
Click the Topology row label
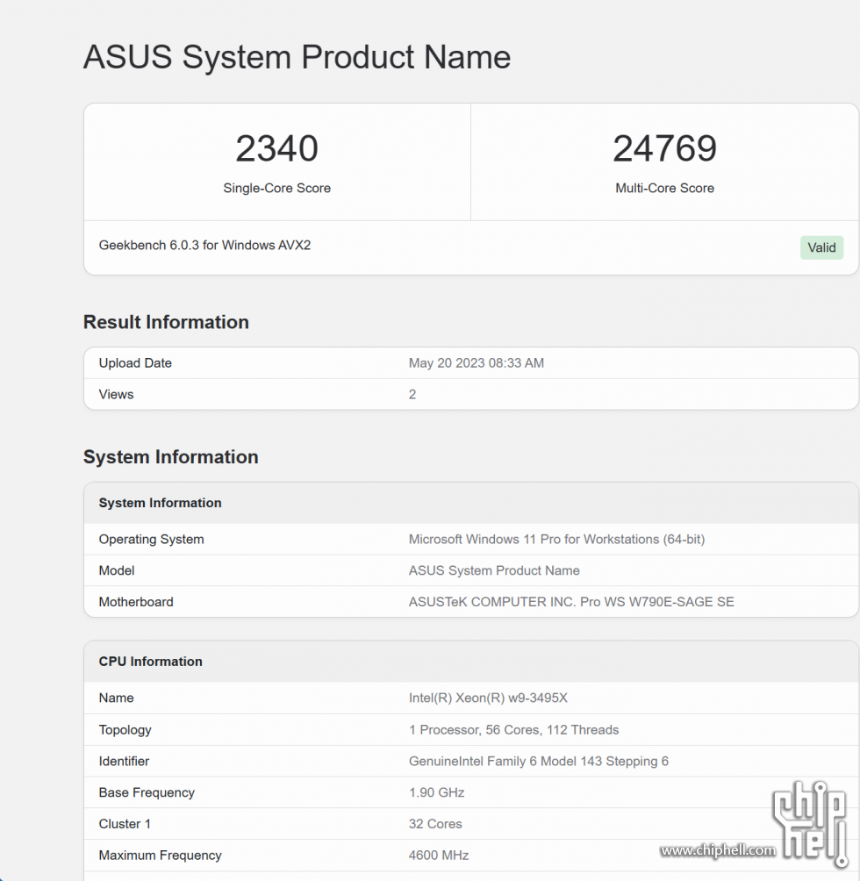coord(125,730)
